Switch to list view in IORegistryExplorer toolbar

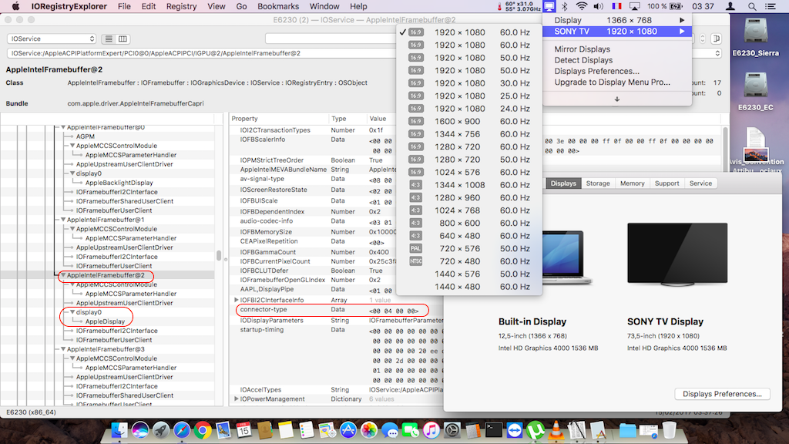click(109, 38)
